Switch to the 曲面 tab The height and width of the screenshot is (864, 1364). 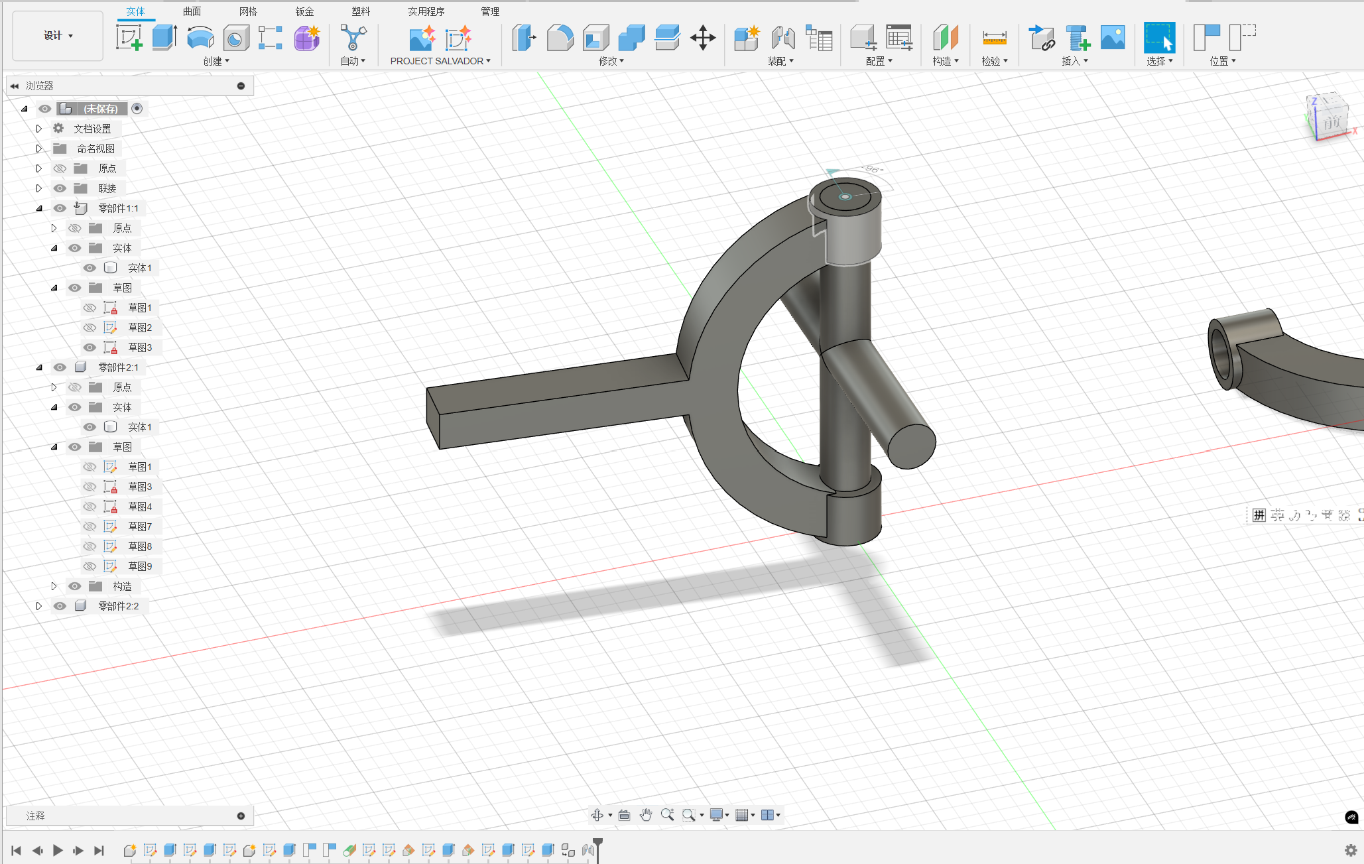pyautogui.click(x=192, y=11)
